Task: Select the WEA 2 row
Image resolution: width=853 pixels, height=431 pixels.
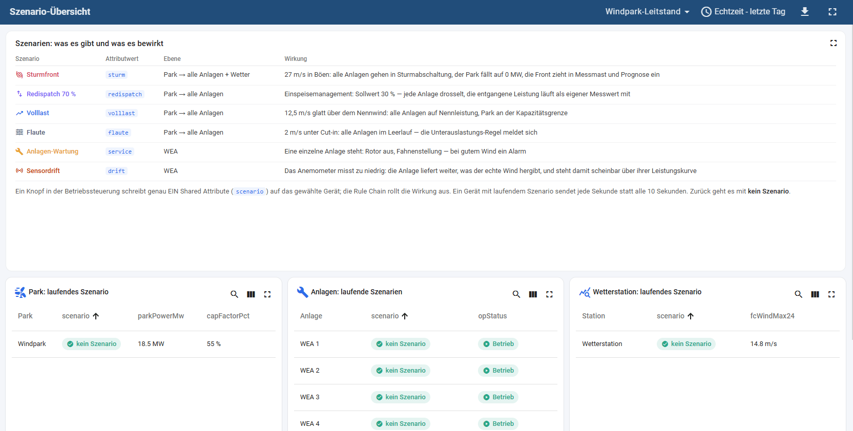Action: [x=425, y=371]
